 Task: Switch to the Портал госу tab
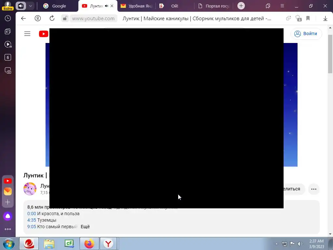click(213, 6)
